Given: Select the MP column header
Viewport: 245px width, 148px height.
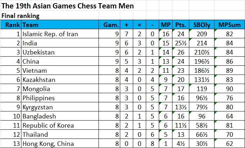Looking at the screenshot, I should click(x=165, y=25).
